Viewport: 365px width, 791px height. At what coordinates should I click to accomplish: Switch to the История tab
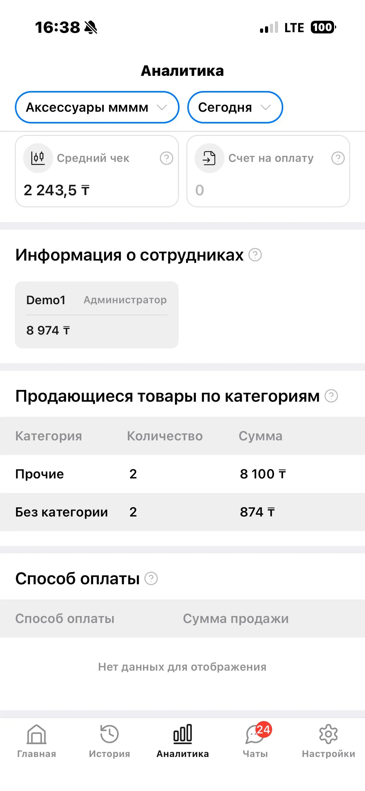pyautogui.click(x=109, y=740)
